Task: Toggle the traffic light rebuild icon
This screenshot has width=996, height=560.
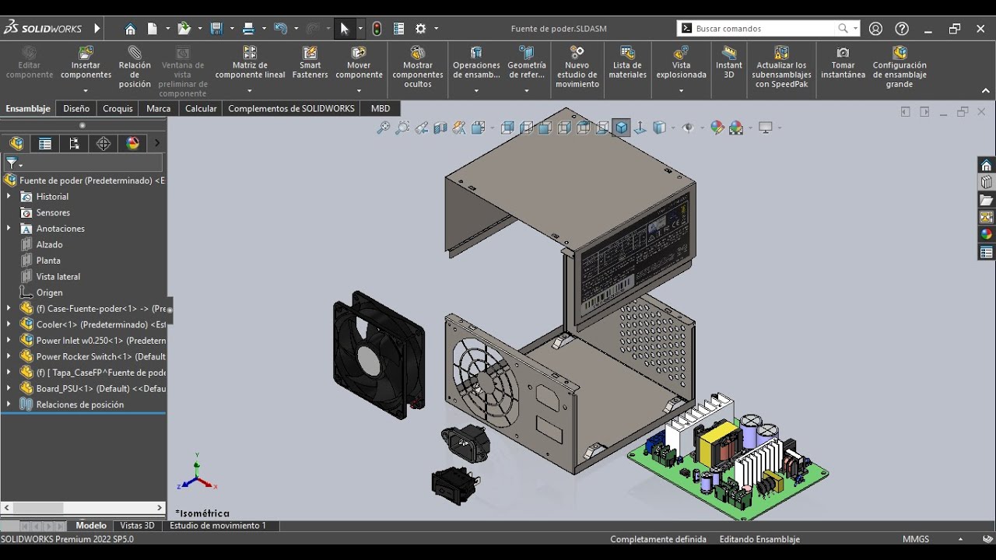Action: tap(377, 29)
